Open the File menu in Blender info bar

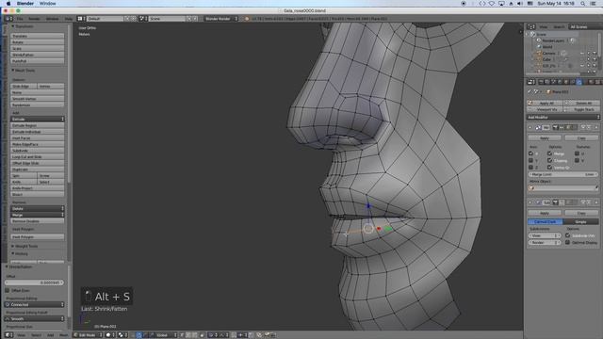[20, 19]
